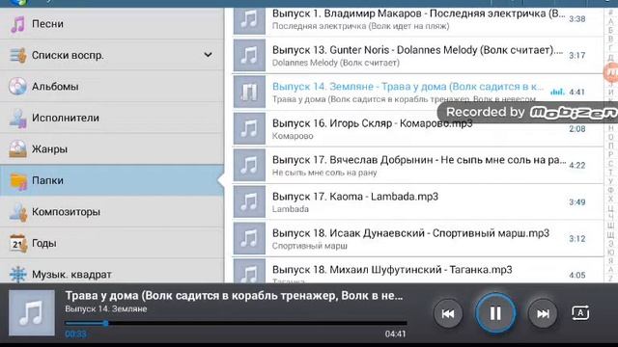Click thumbnail of Исаак Дунаевский track

249,238
